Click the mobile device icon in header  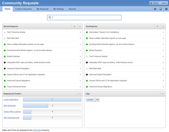(x=161, y=9)
